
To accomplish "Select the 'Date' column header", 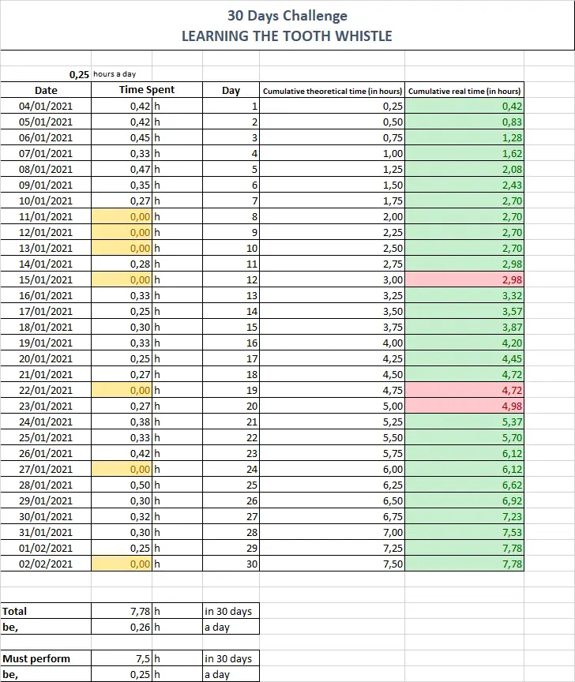I will tap(46, 90).
